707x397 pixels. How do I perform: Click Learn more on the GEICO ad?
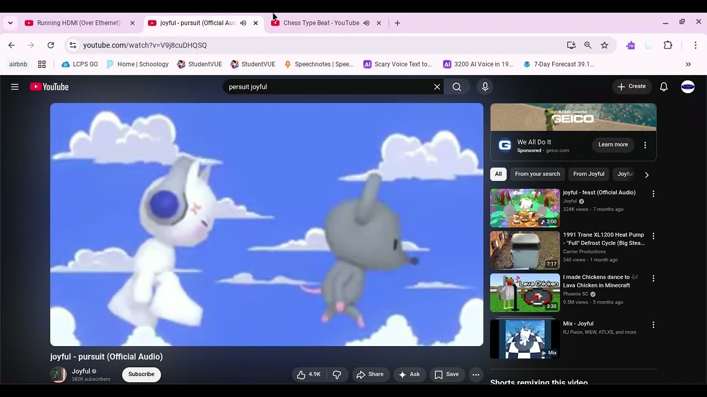point(613,145)
